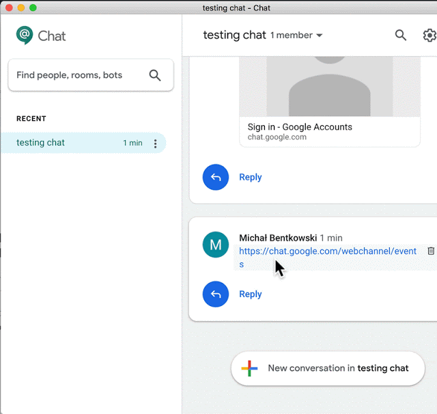Image resolution: width=437 pixels, height=414 pixels.
Task: Click the Google Chat logo icon
Action: click(x=25, y=35)
